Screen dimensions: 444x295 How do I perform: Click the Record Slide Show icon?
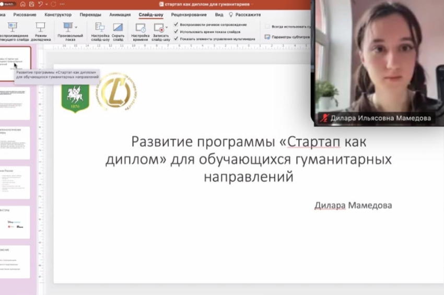tap(159, 27)
